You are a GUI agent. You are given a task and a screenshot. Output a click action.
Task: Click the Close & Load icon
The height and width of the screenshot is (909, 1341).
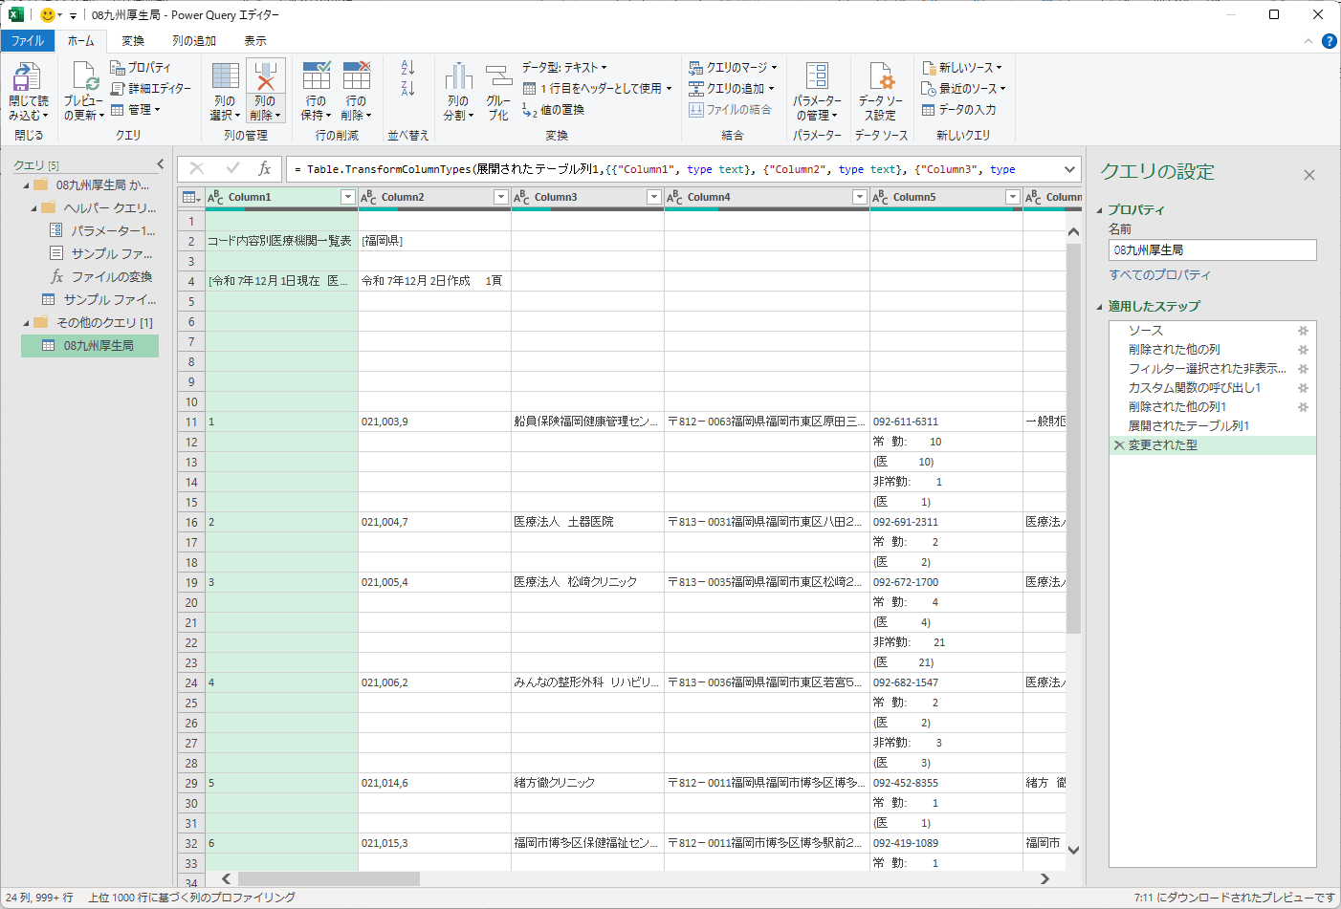tap(28, 78)
